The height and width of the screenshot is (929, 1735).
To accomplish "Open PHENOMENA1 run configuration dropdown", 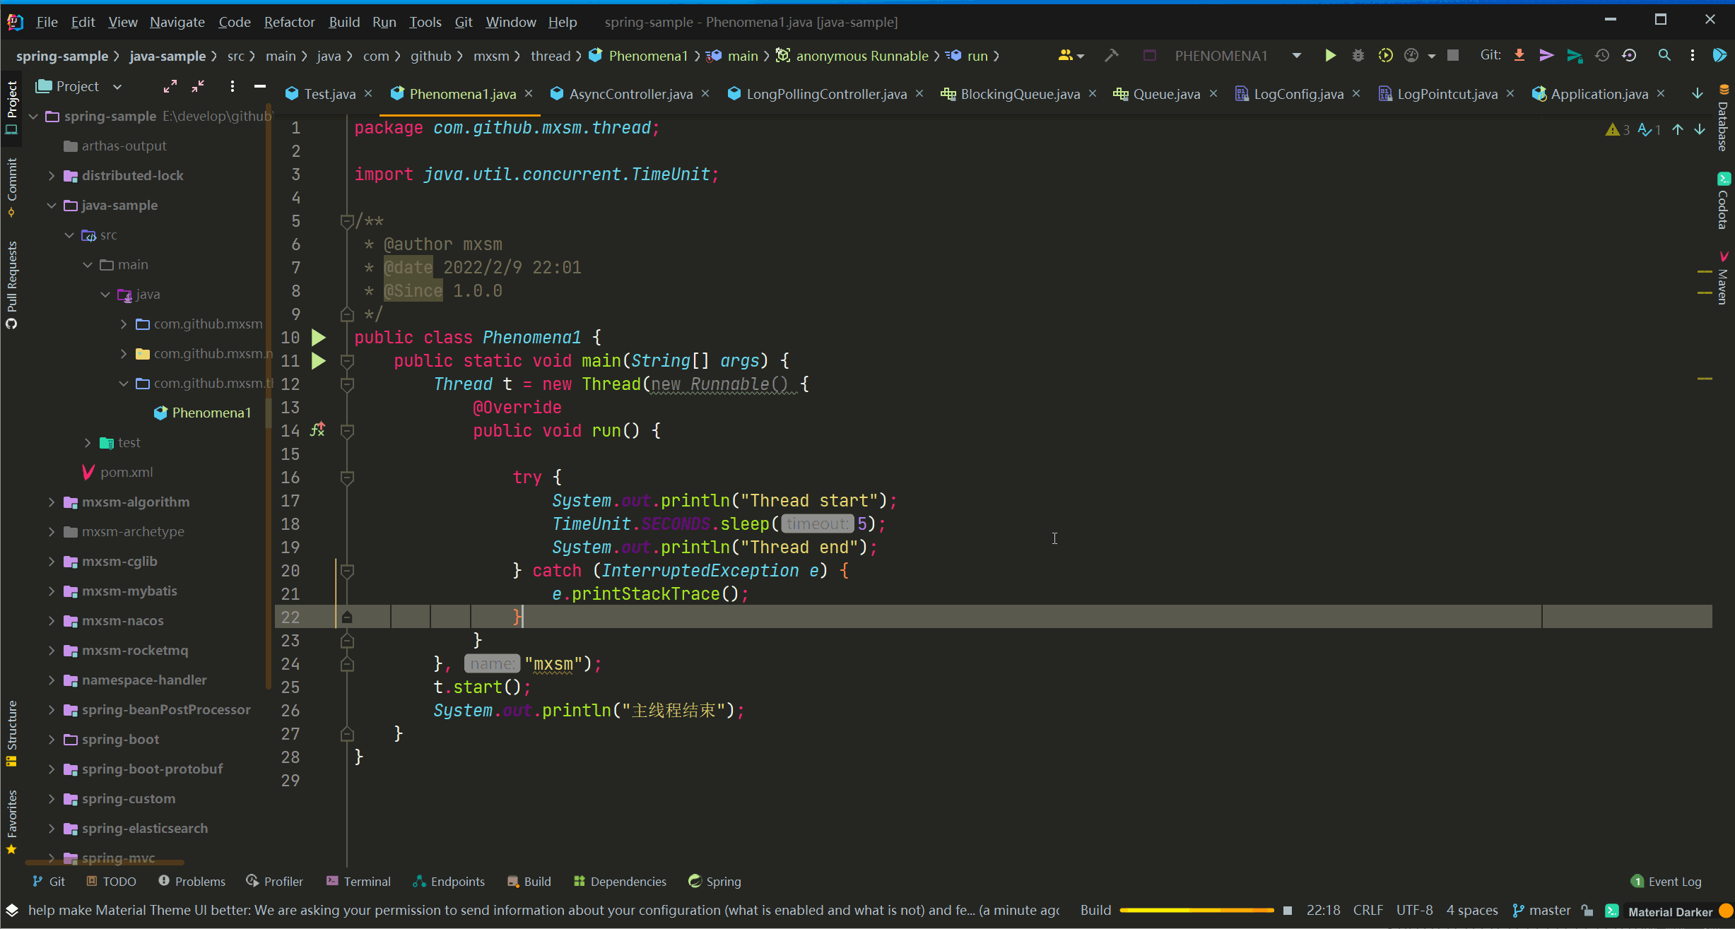I will (x=1296, y=56).
